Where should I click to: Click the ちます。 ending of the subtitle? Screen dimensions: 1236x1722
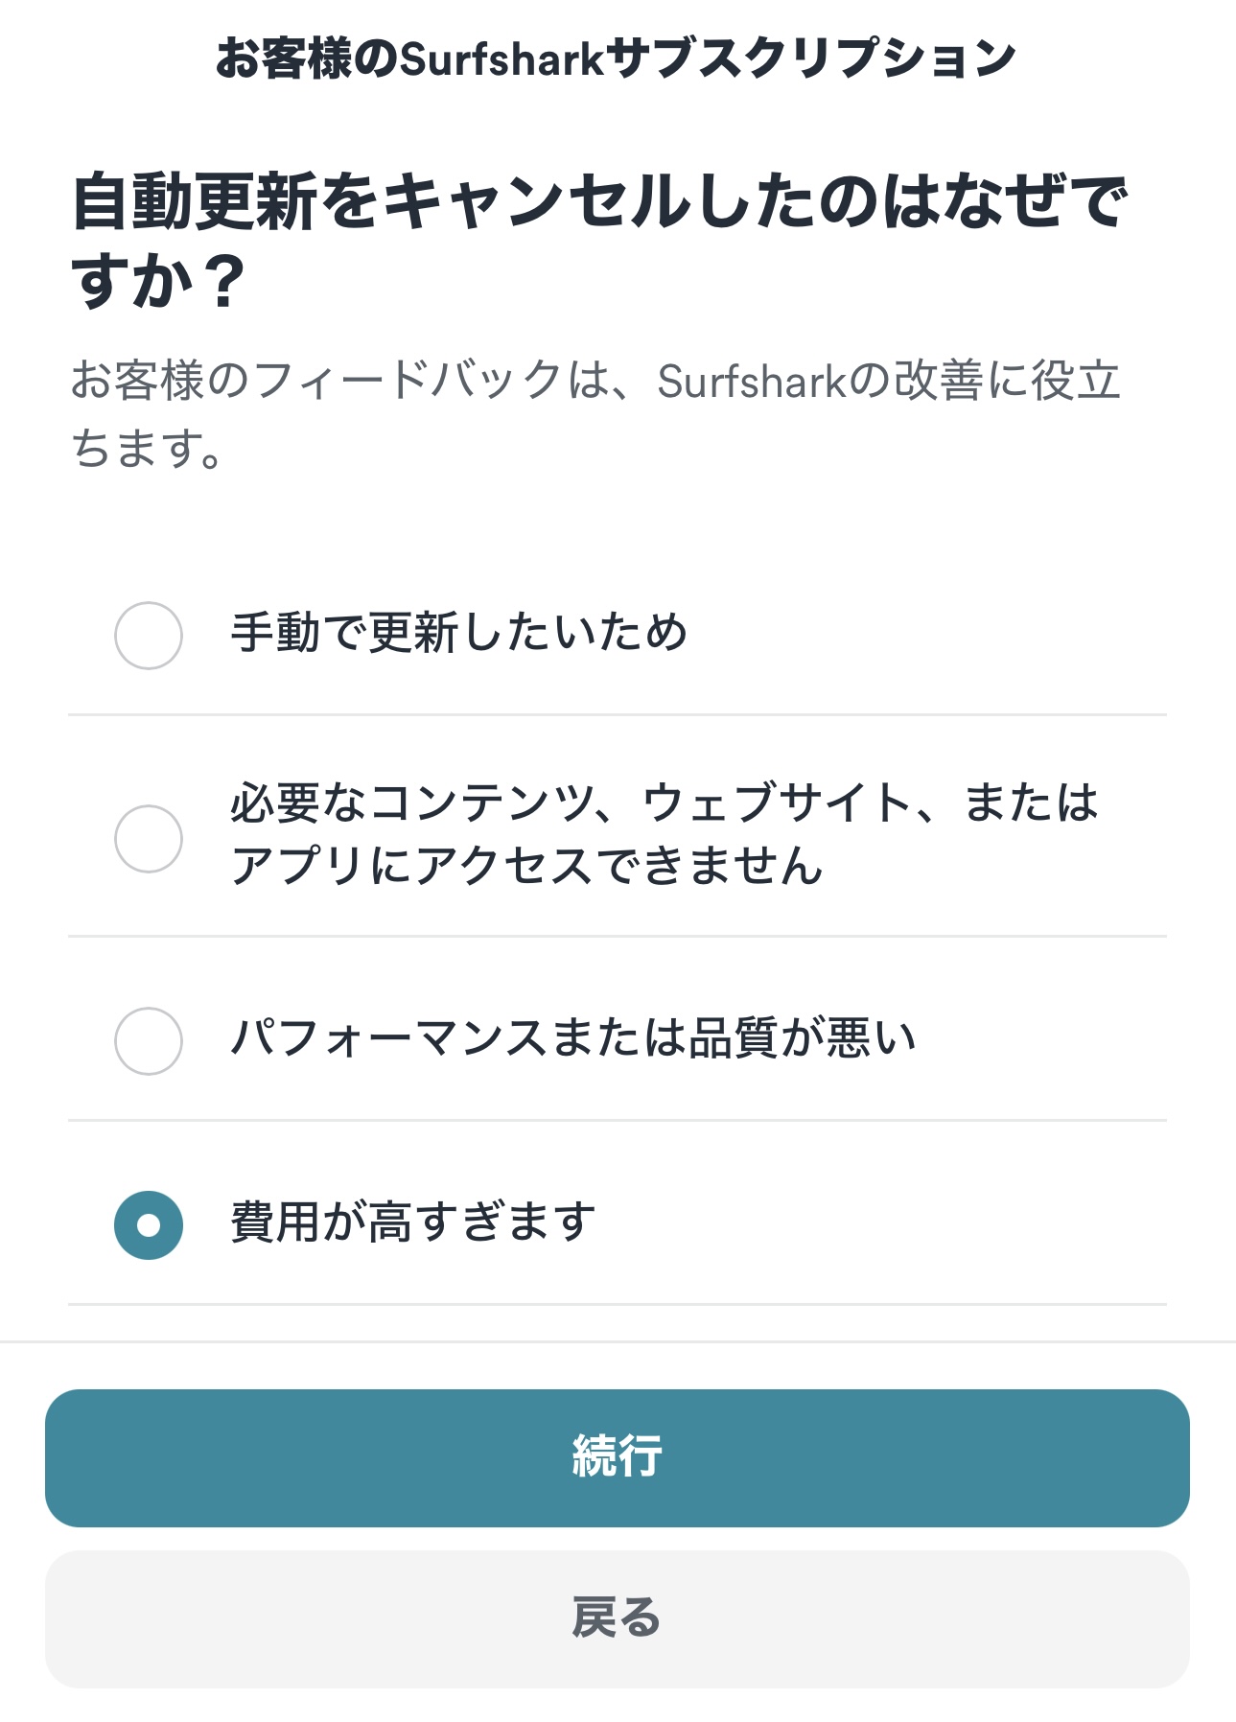pos(148,448)
